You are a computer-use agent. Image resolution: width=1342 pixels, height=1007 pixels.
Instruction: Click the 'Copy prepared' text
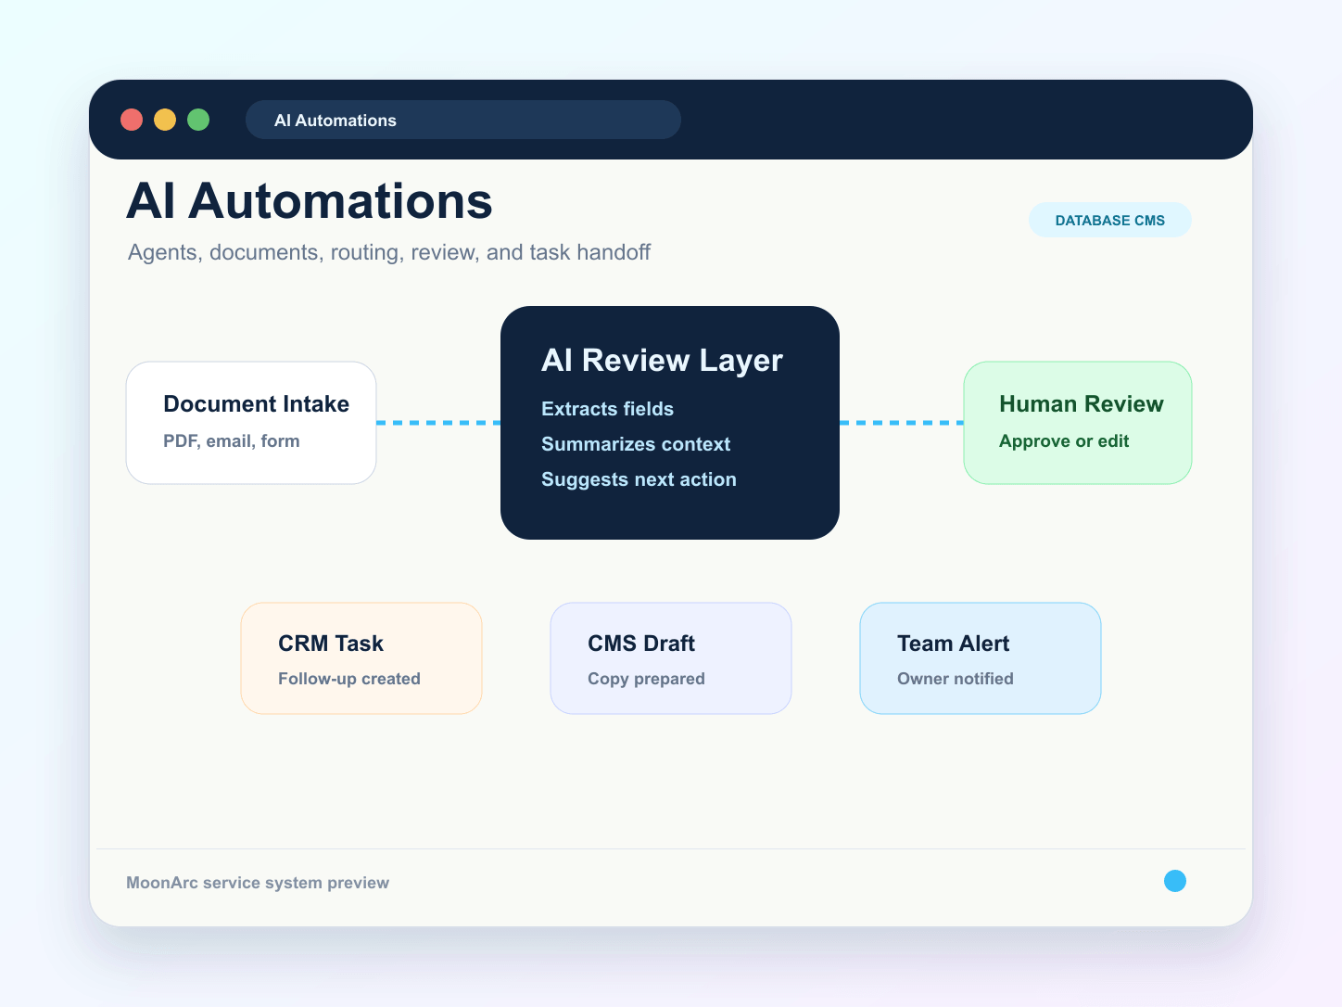click(646, 679)
